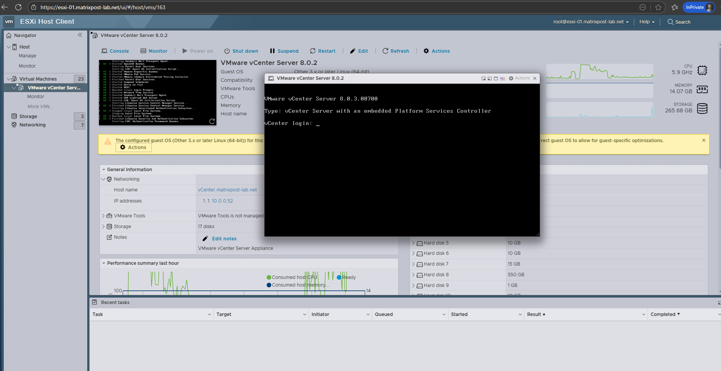Open the VM Console from toolbar
This screenshot has height=371, width=721.
(x=115, y=51)
